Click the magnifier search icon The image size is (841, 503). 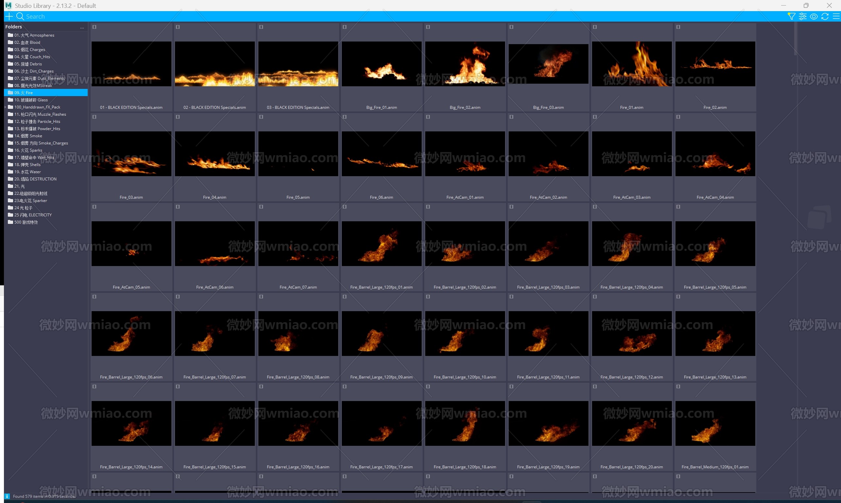pos(20,16)
